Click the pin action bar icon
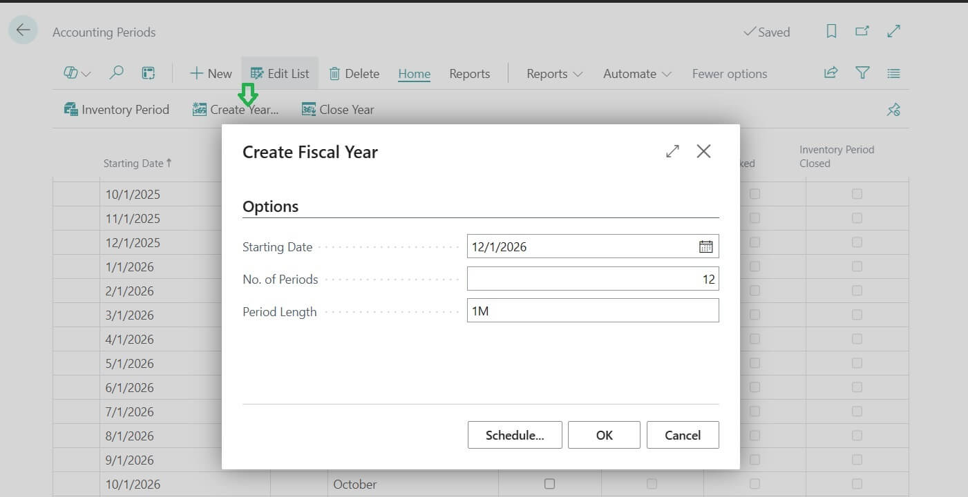Screen dimensions: 968x497 893,110
